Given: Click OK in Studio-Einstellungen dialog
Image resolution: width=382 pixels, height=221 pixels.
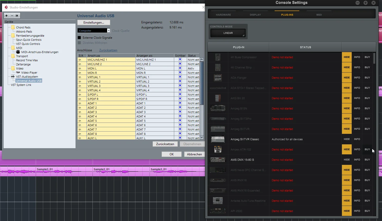Looking at the screenshot, I should 172,154.
